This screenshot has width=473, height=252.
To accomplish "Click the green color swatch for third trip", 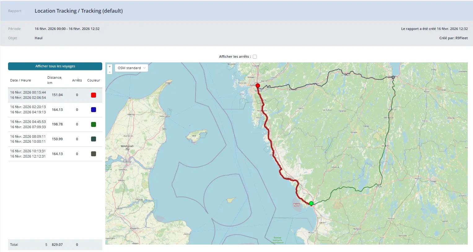I will click(x=94, y=124).
